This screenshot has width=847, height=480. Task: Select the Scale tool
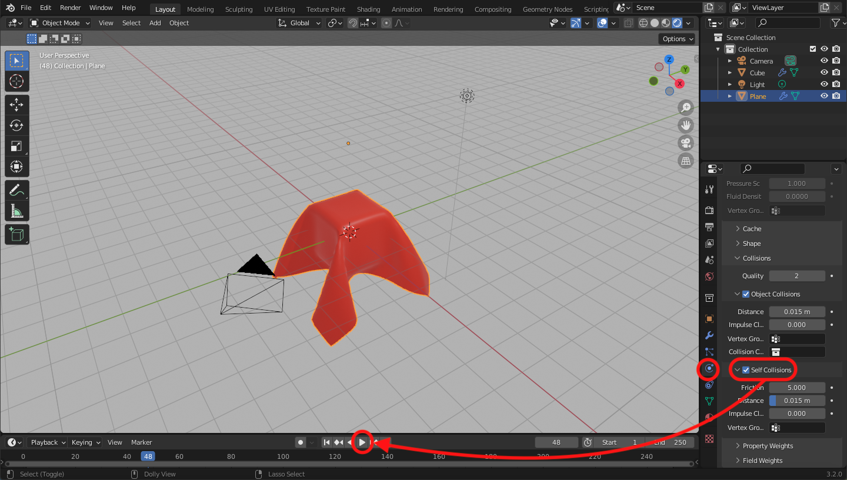tap(16, 146)
